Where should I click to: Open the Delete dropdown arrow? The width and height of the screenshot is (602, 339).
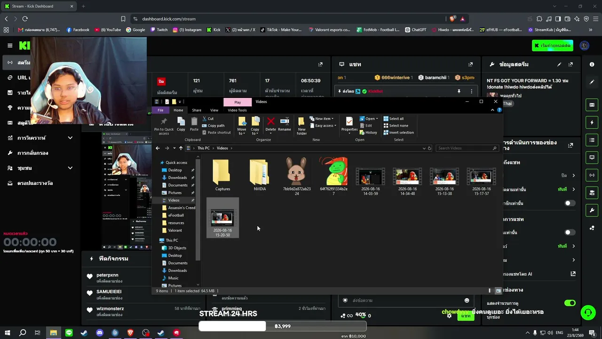[x=271, y=134]
